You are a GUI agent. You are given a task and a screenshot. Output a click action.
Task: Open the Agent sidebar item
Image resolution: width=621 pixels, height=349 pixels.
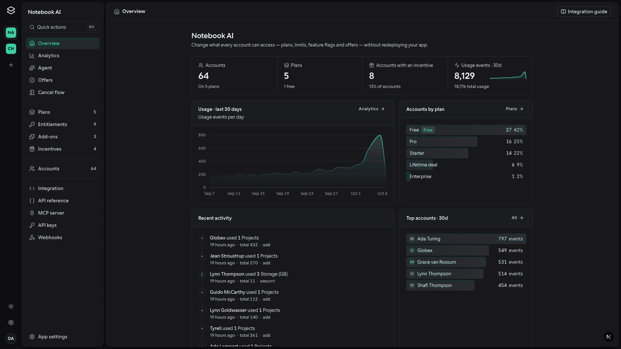click(x=63, y=68)
